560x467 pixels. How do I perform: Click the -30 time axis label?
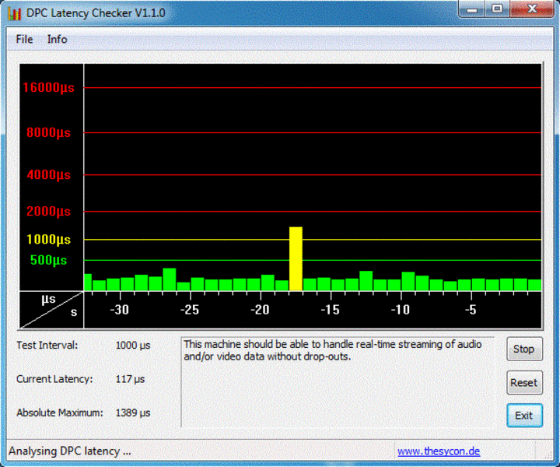[x=119, y=310]
